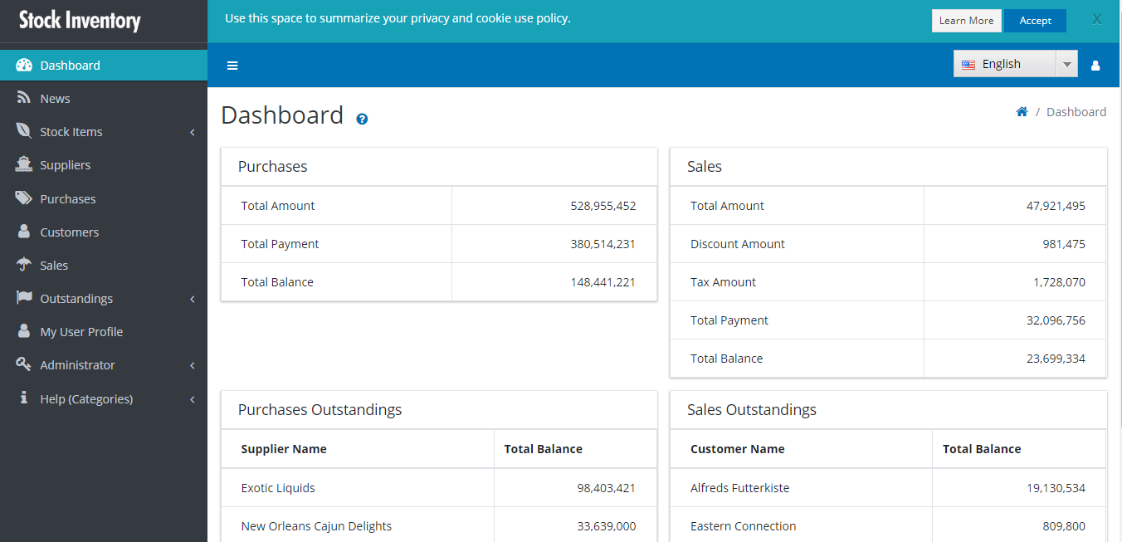Click supplier Exotic Liquids in Purchases Outstandings
This screenshot has width=1122, height=542.
pos(278,488)
